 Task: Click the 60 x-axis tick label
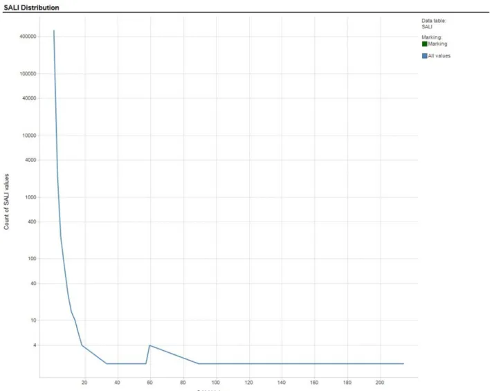click(149, 383)
